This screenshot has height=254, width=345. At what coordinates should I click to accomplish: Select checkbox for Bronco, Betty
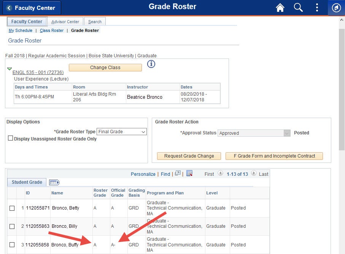point(12,208)
